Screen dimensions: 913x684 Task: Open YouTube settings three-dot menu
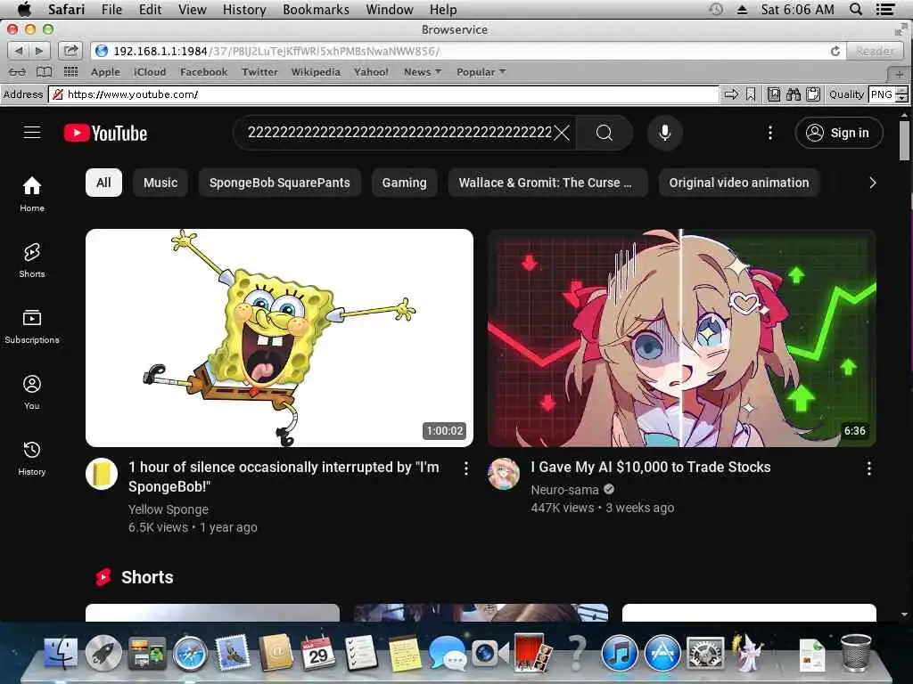[x=770, y=133]
